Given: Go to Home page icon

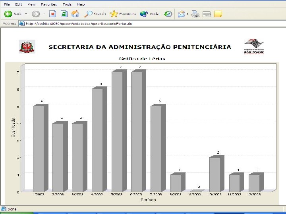Looking at the screenshot, I should pos(75,14).
